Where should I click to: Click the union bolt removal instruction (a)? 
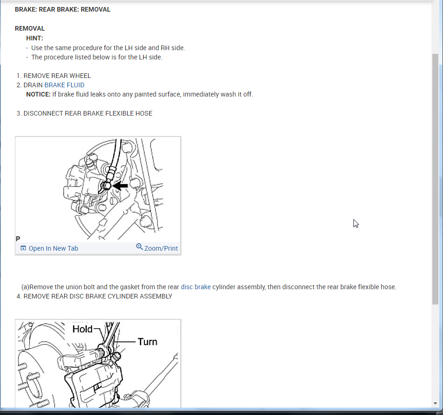pos(209,287)
